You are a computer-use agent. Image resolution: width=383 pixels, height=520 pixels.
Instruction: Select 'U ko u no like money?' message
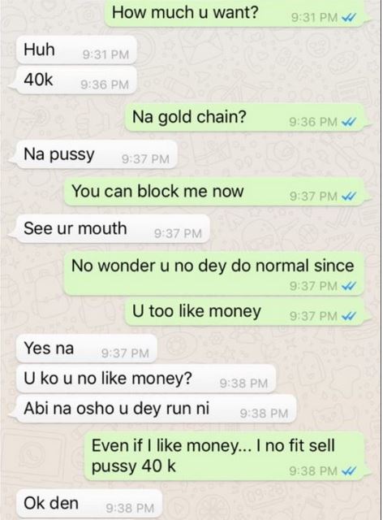(x=146, y=379)
